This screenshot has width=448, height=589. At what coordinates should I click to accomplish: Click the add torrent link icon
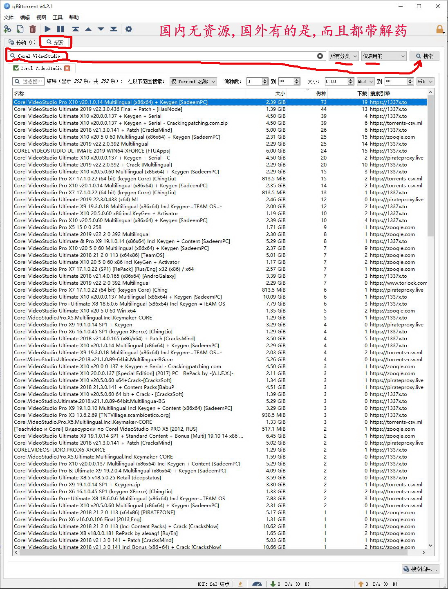point(7,29)
